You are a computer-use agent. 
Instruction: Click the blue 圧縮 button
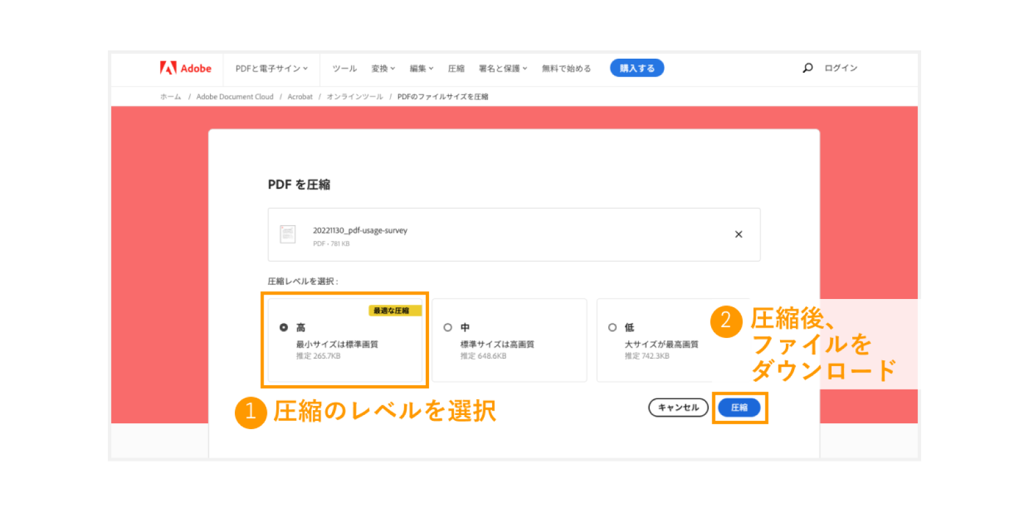[x=739, y=407]
